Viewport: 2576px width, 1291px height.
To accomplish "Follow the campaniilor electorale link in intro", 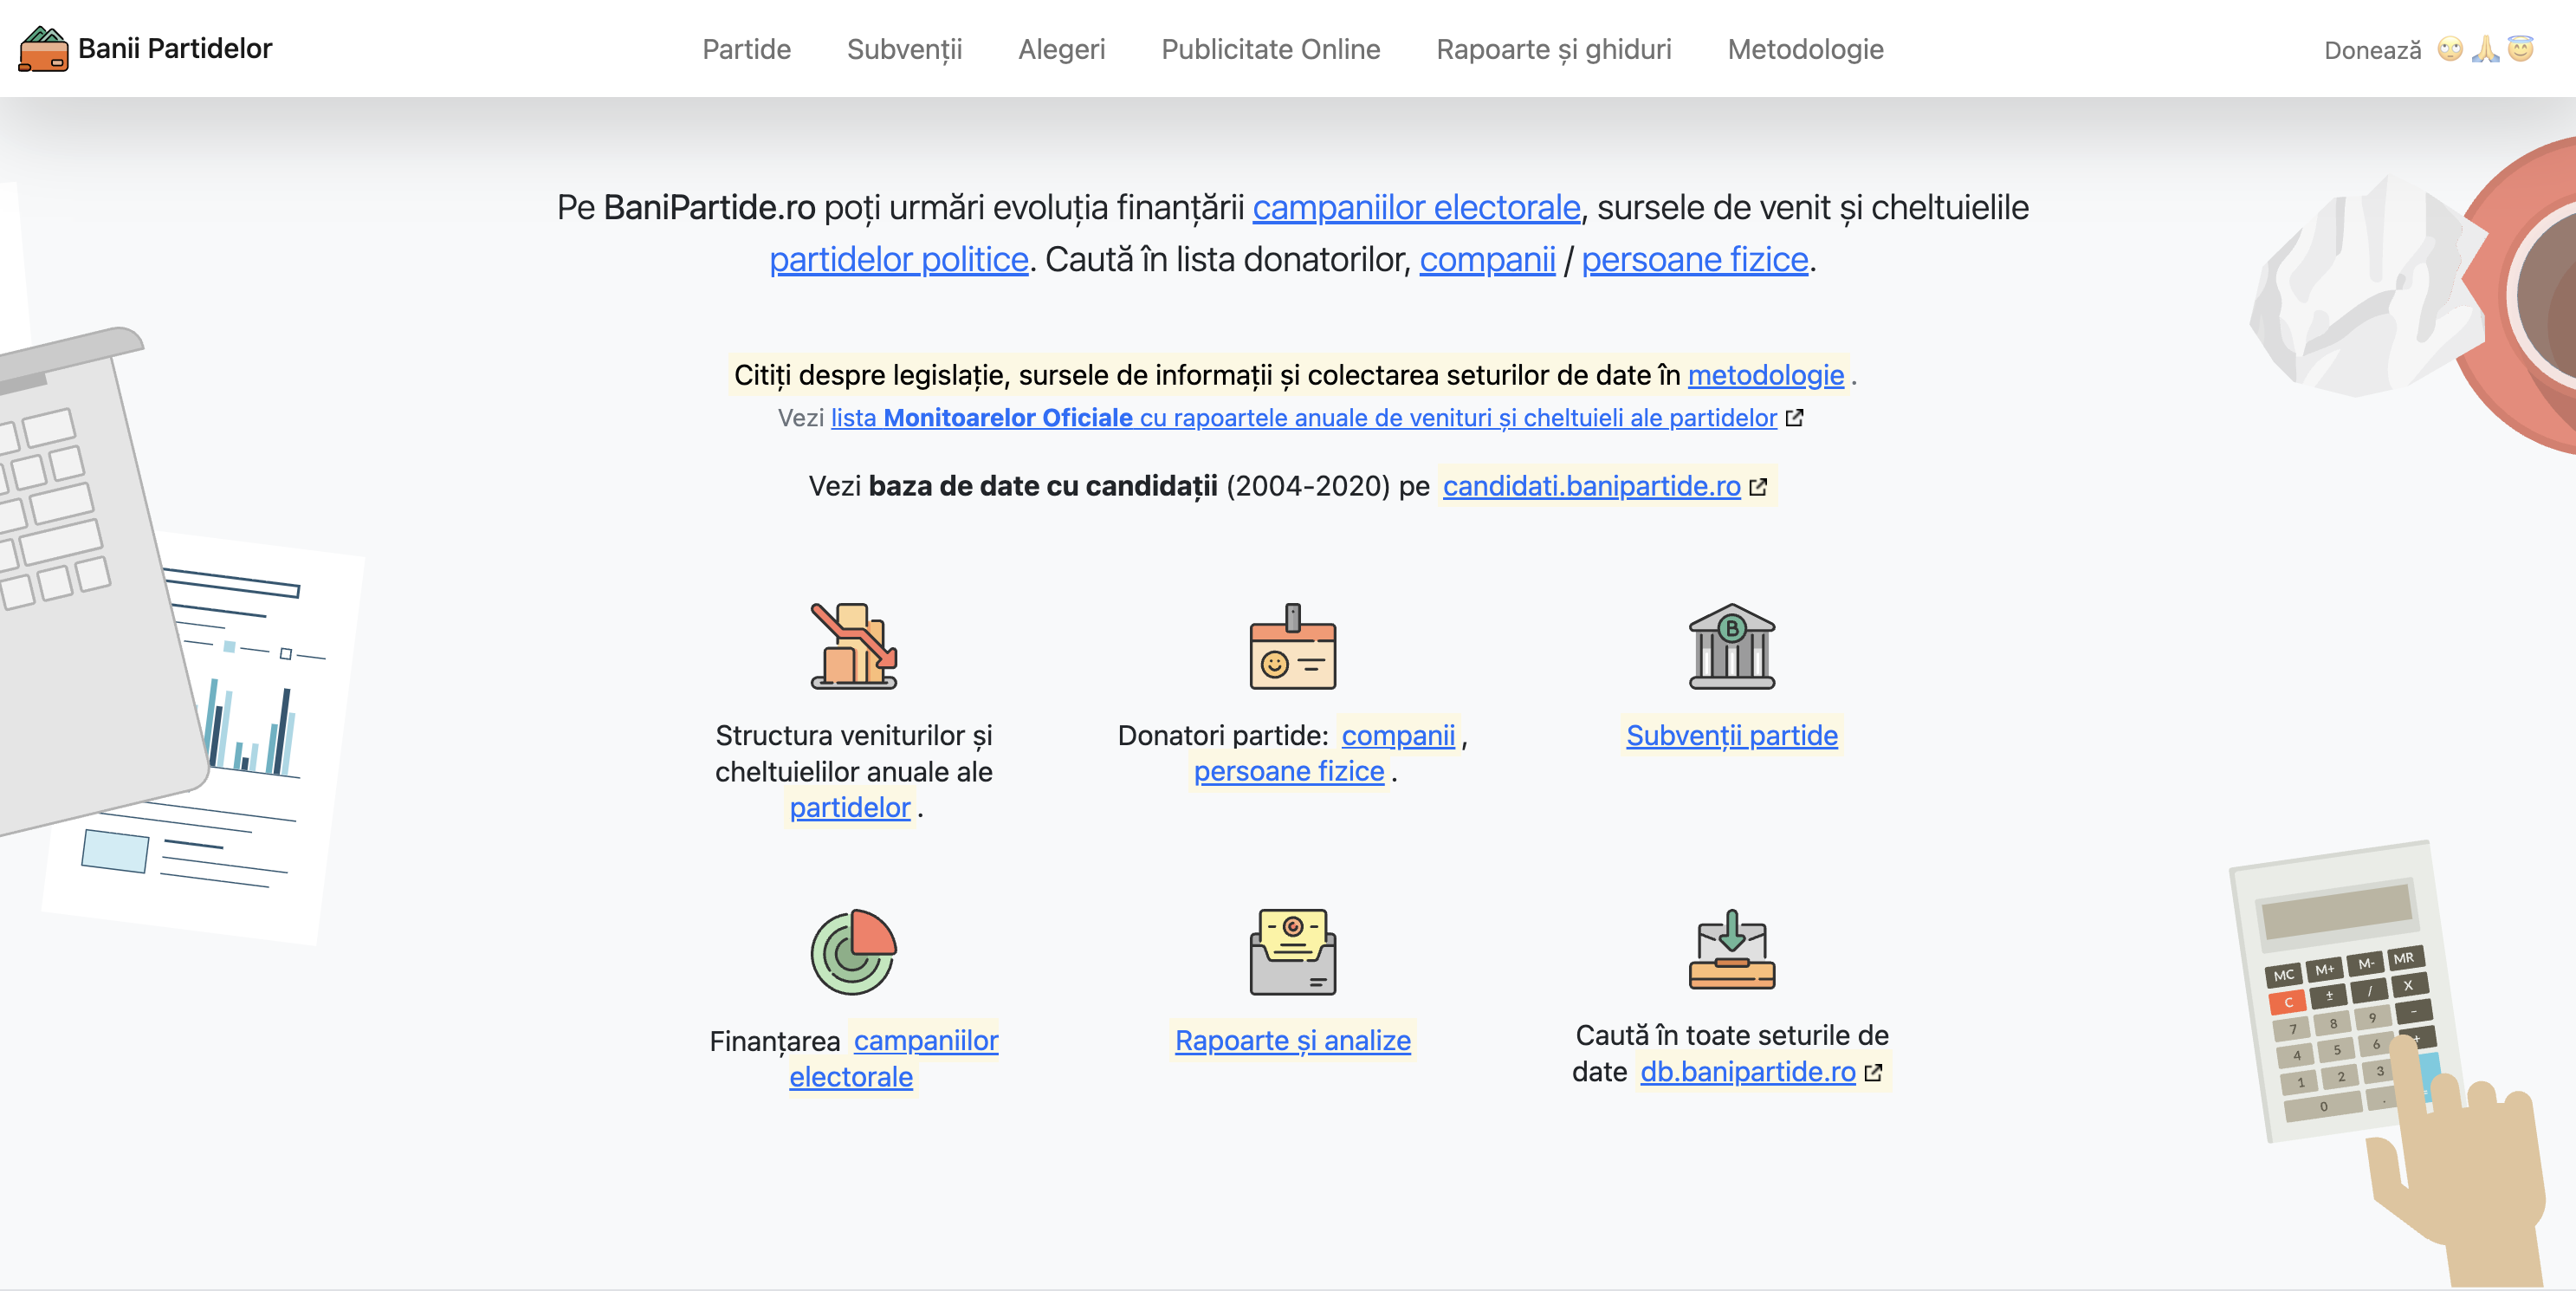I will point(1416,207).
